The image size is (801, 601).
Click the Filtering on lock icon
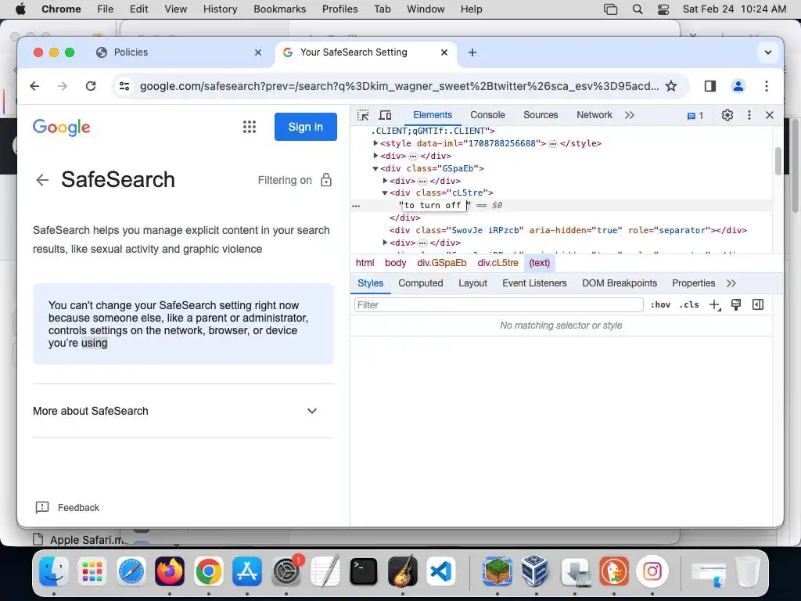click(326, 180)
